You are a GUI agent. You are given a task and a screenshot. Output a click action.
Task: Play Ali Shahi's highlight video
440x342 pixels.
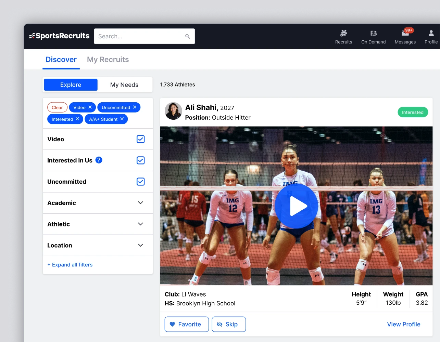coord(296,206)
